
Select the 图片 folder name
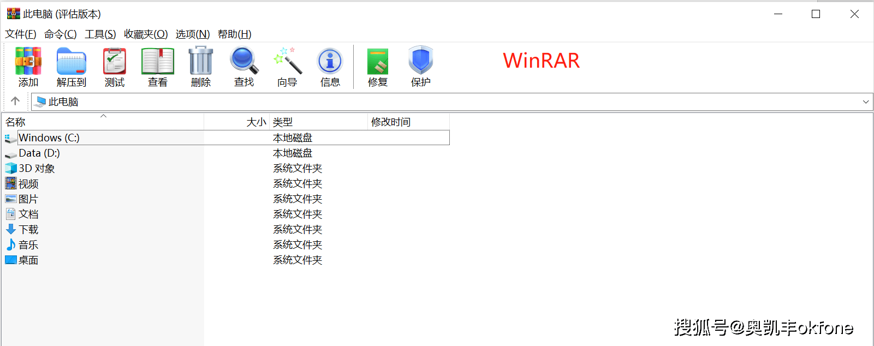tap(28, 199)
